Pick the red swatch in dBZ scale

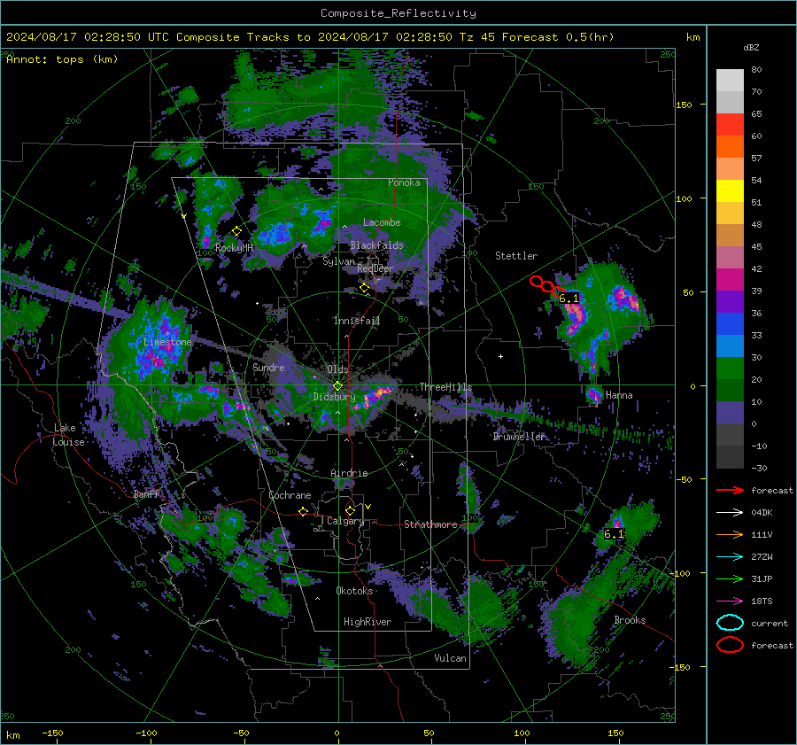730,125
